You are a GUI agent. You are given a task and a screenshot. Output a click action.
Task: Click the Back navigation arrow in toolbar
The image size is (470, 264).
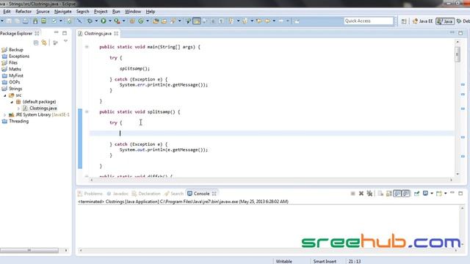click(267, 21)
